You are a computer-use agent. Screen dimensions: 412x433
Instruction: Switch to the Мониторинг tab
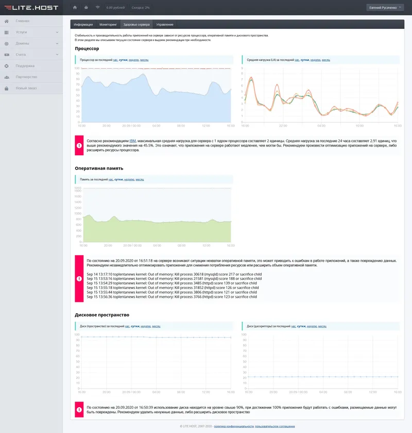pyautogui.click(x=108, y=24)
